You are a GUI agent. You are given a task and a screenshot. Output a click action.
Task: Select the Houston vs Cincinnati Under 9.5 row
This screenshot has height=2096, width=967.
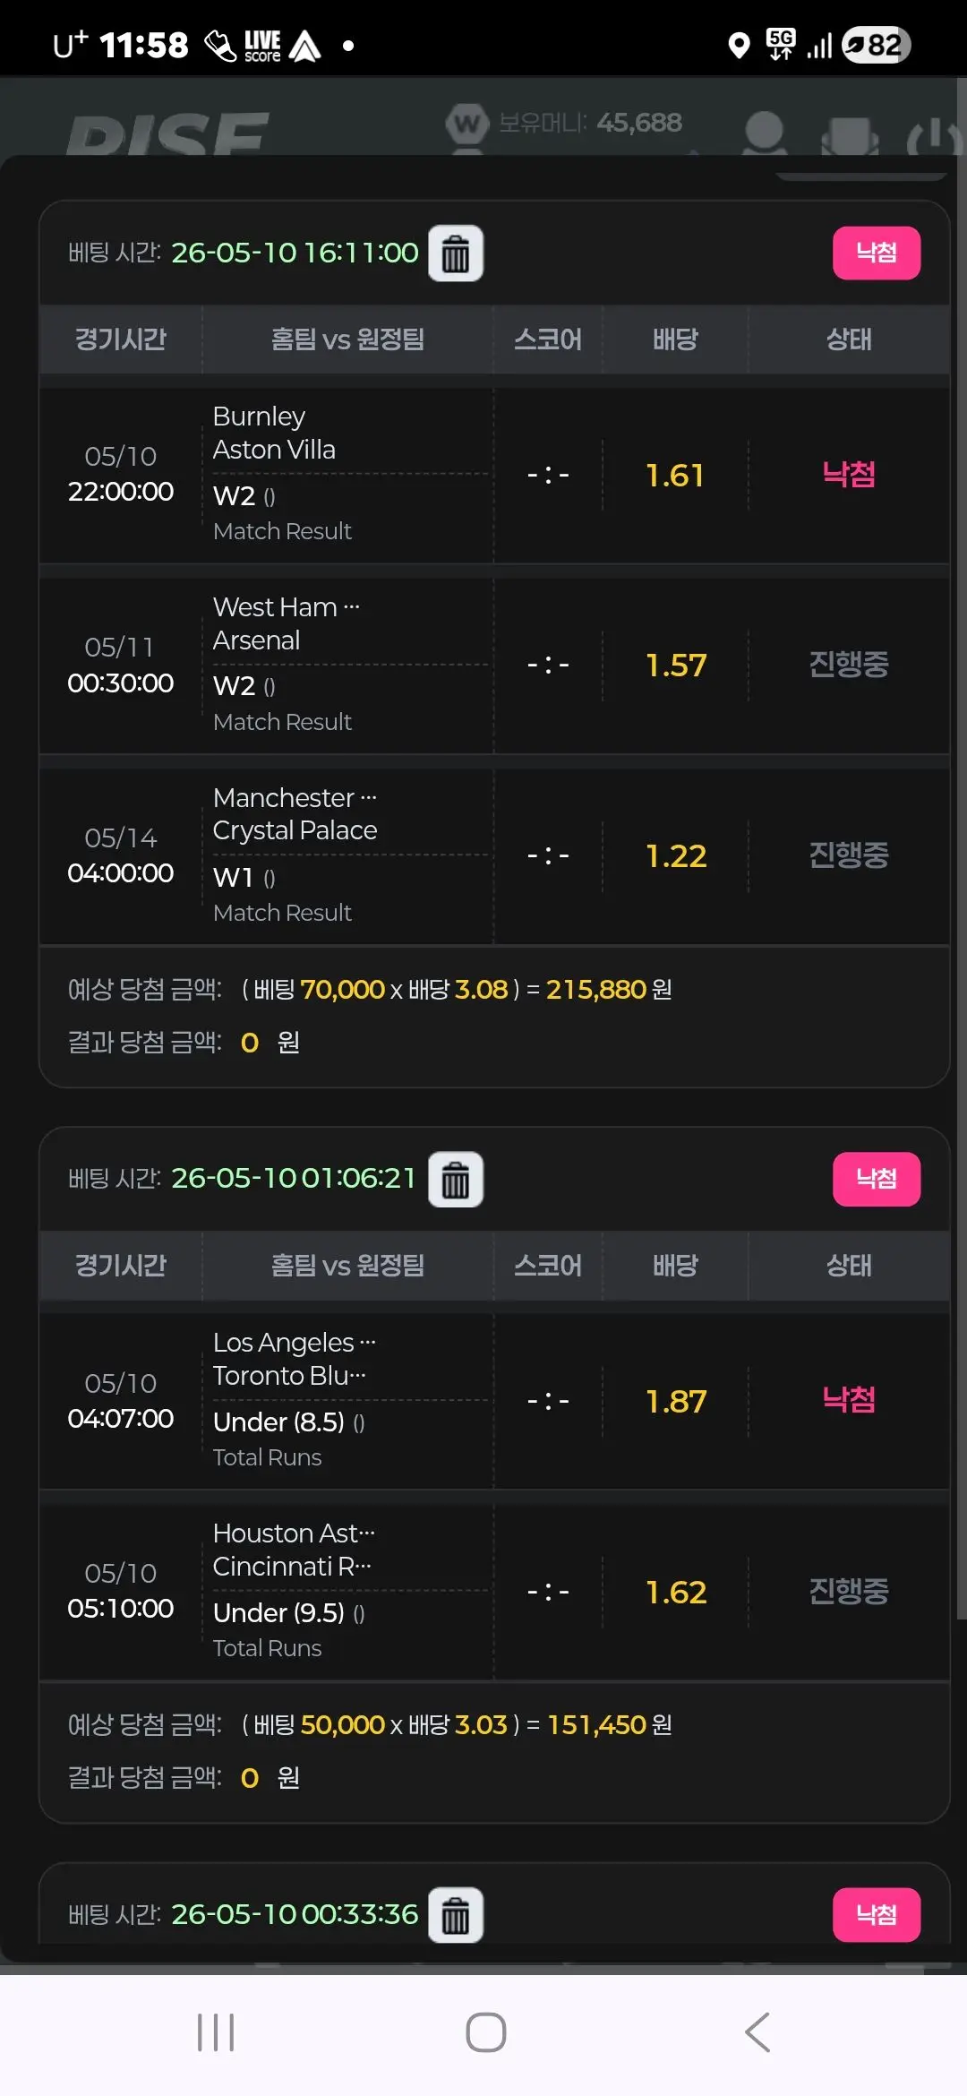click(x=494, y=1592)
